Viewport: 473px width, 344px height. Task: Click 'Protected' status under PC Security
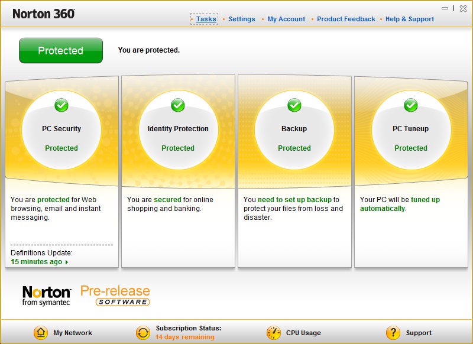[x=61, y=148]
